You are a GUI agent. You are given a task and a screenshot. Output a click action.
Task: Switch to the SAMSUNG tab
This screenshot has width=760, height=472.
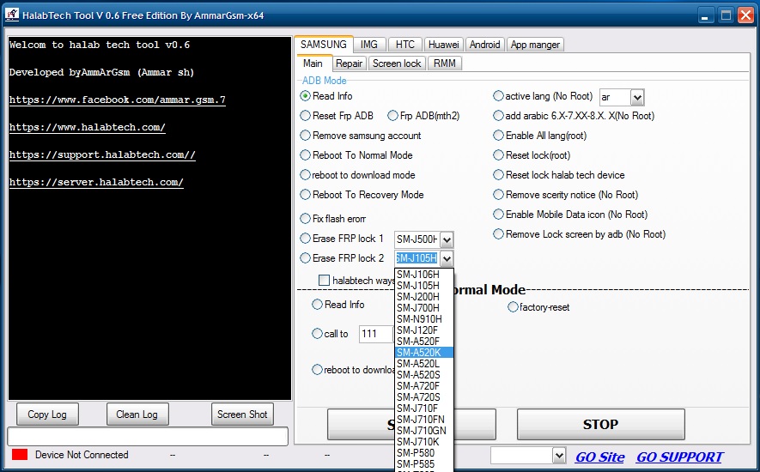(x=323, y=44)
